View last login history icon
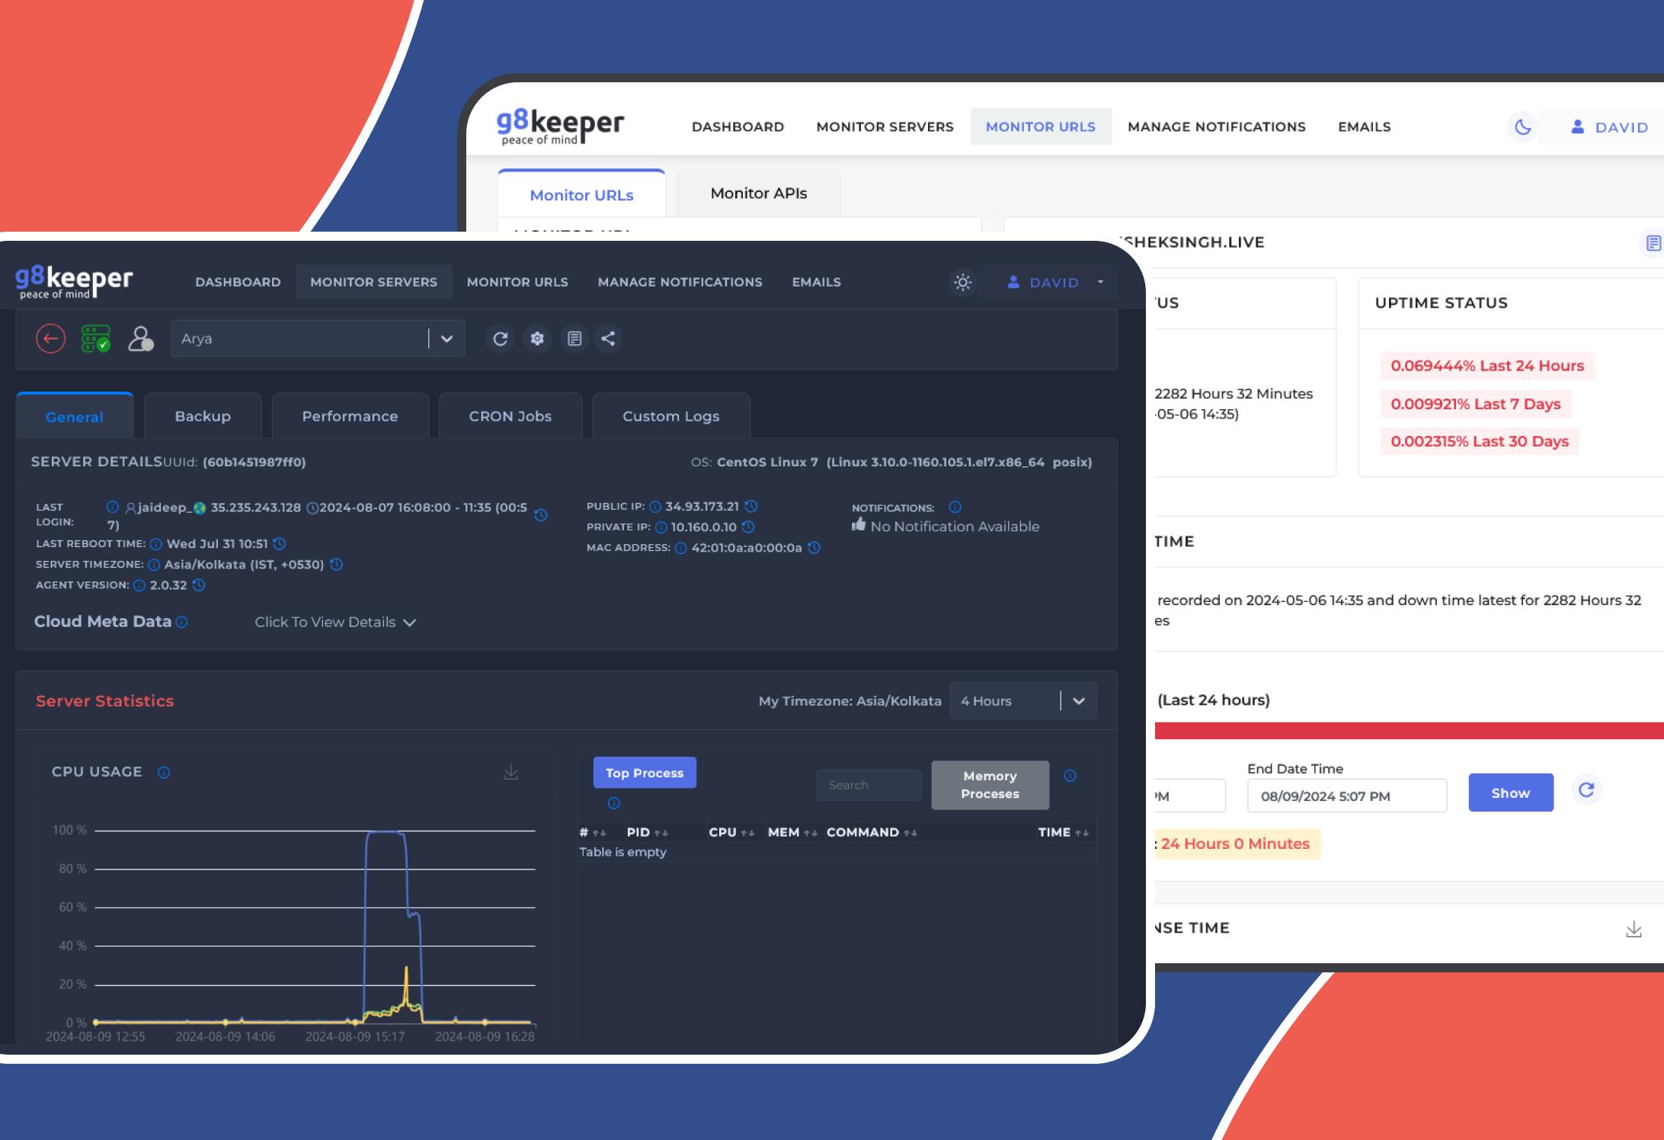 click(x=540, y=515)
